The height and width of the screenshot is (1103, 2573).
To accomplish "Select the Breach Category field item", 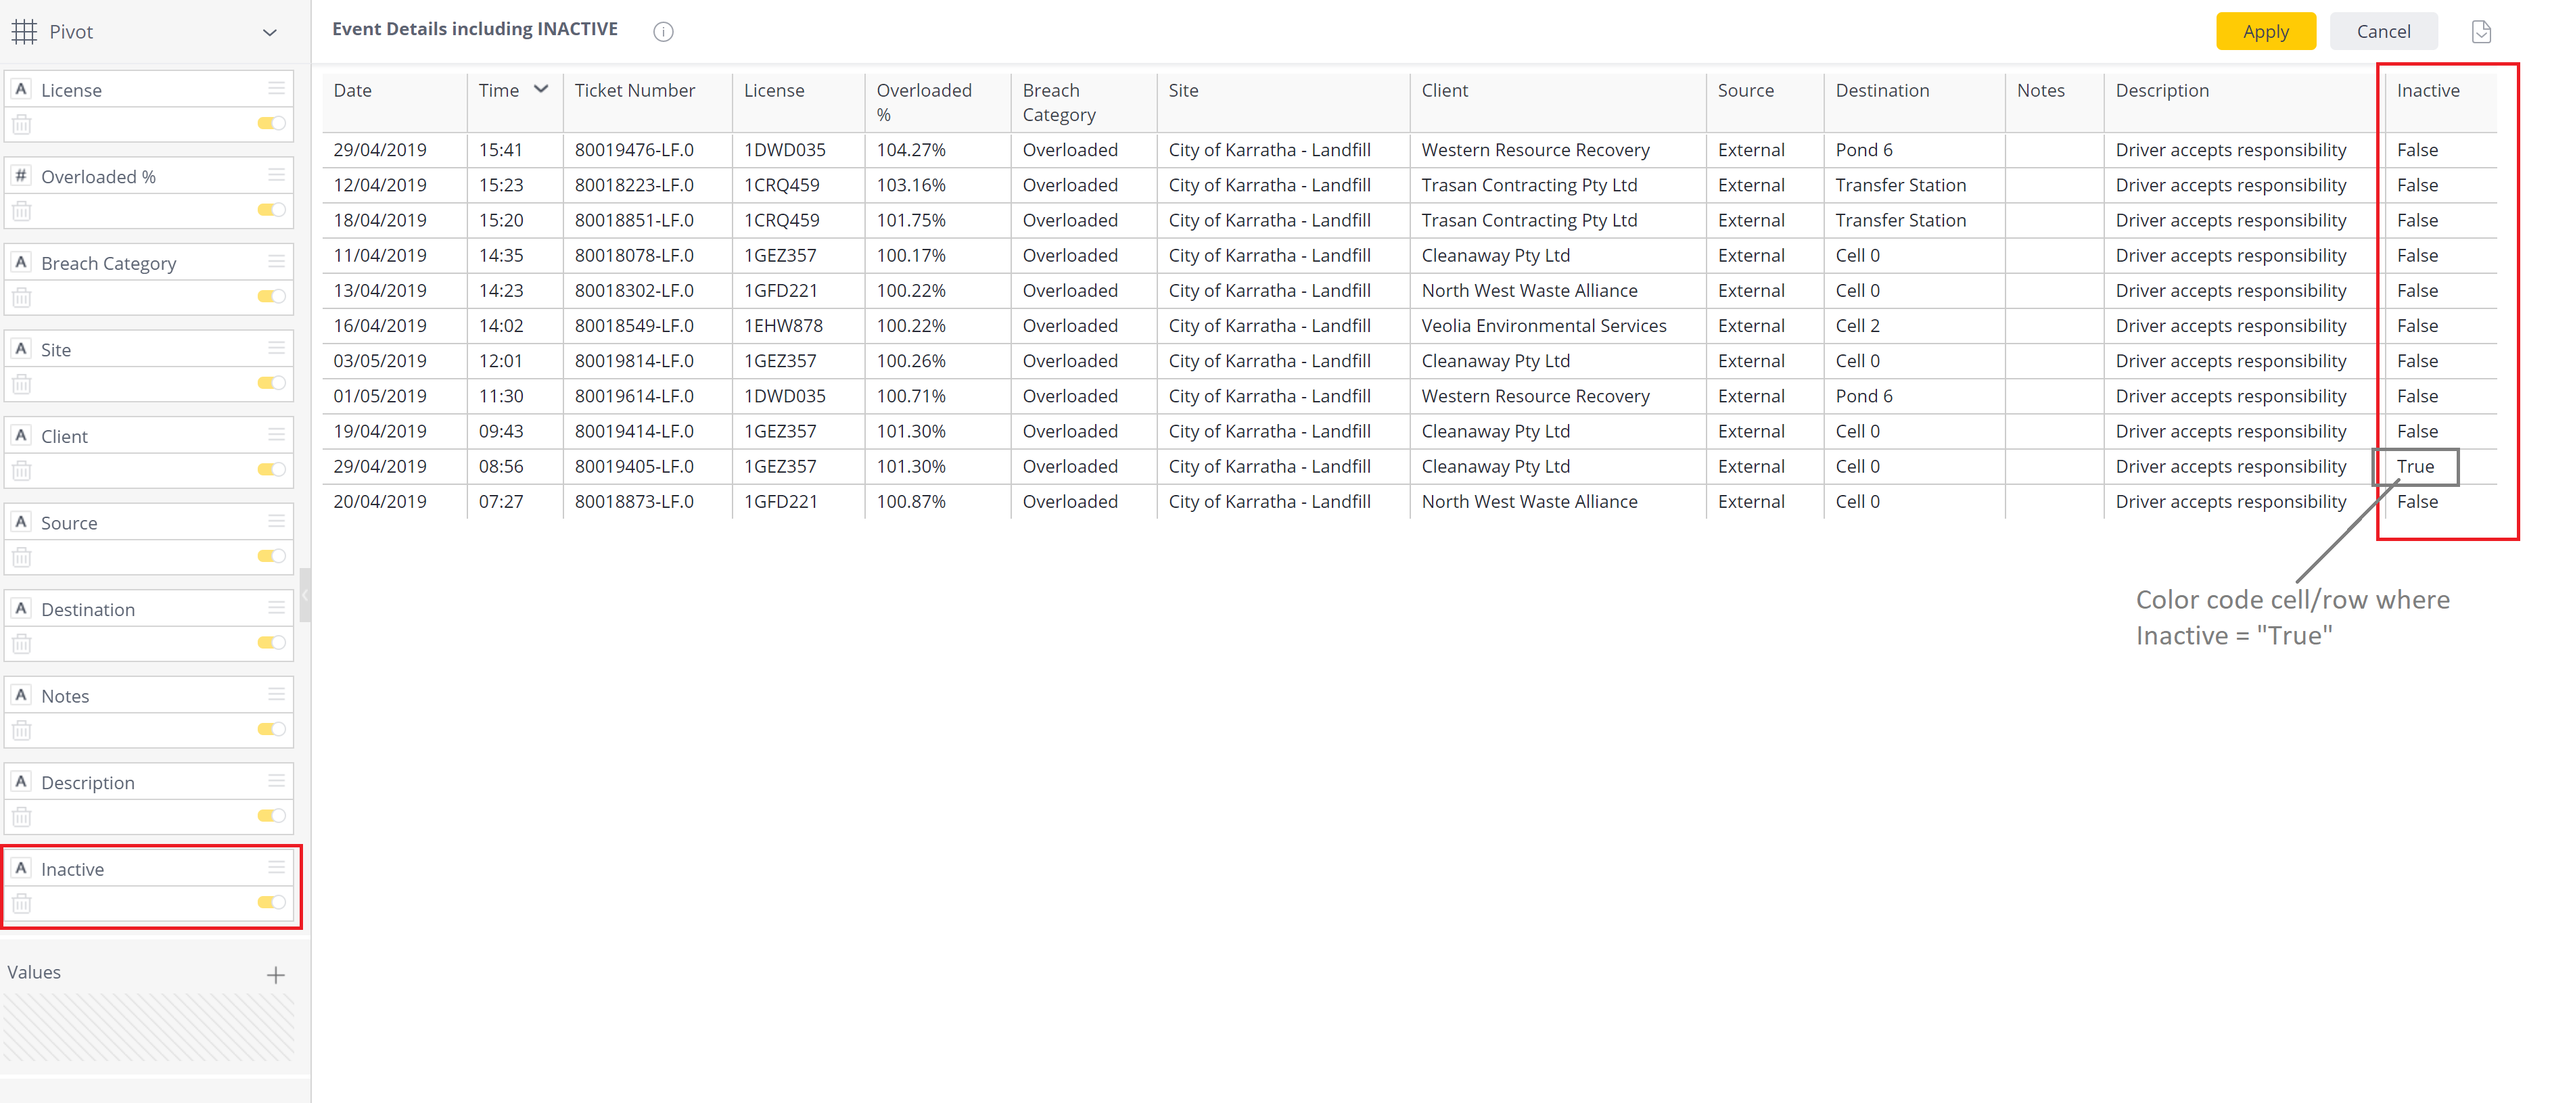I will (108, 263).
